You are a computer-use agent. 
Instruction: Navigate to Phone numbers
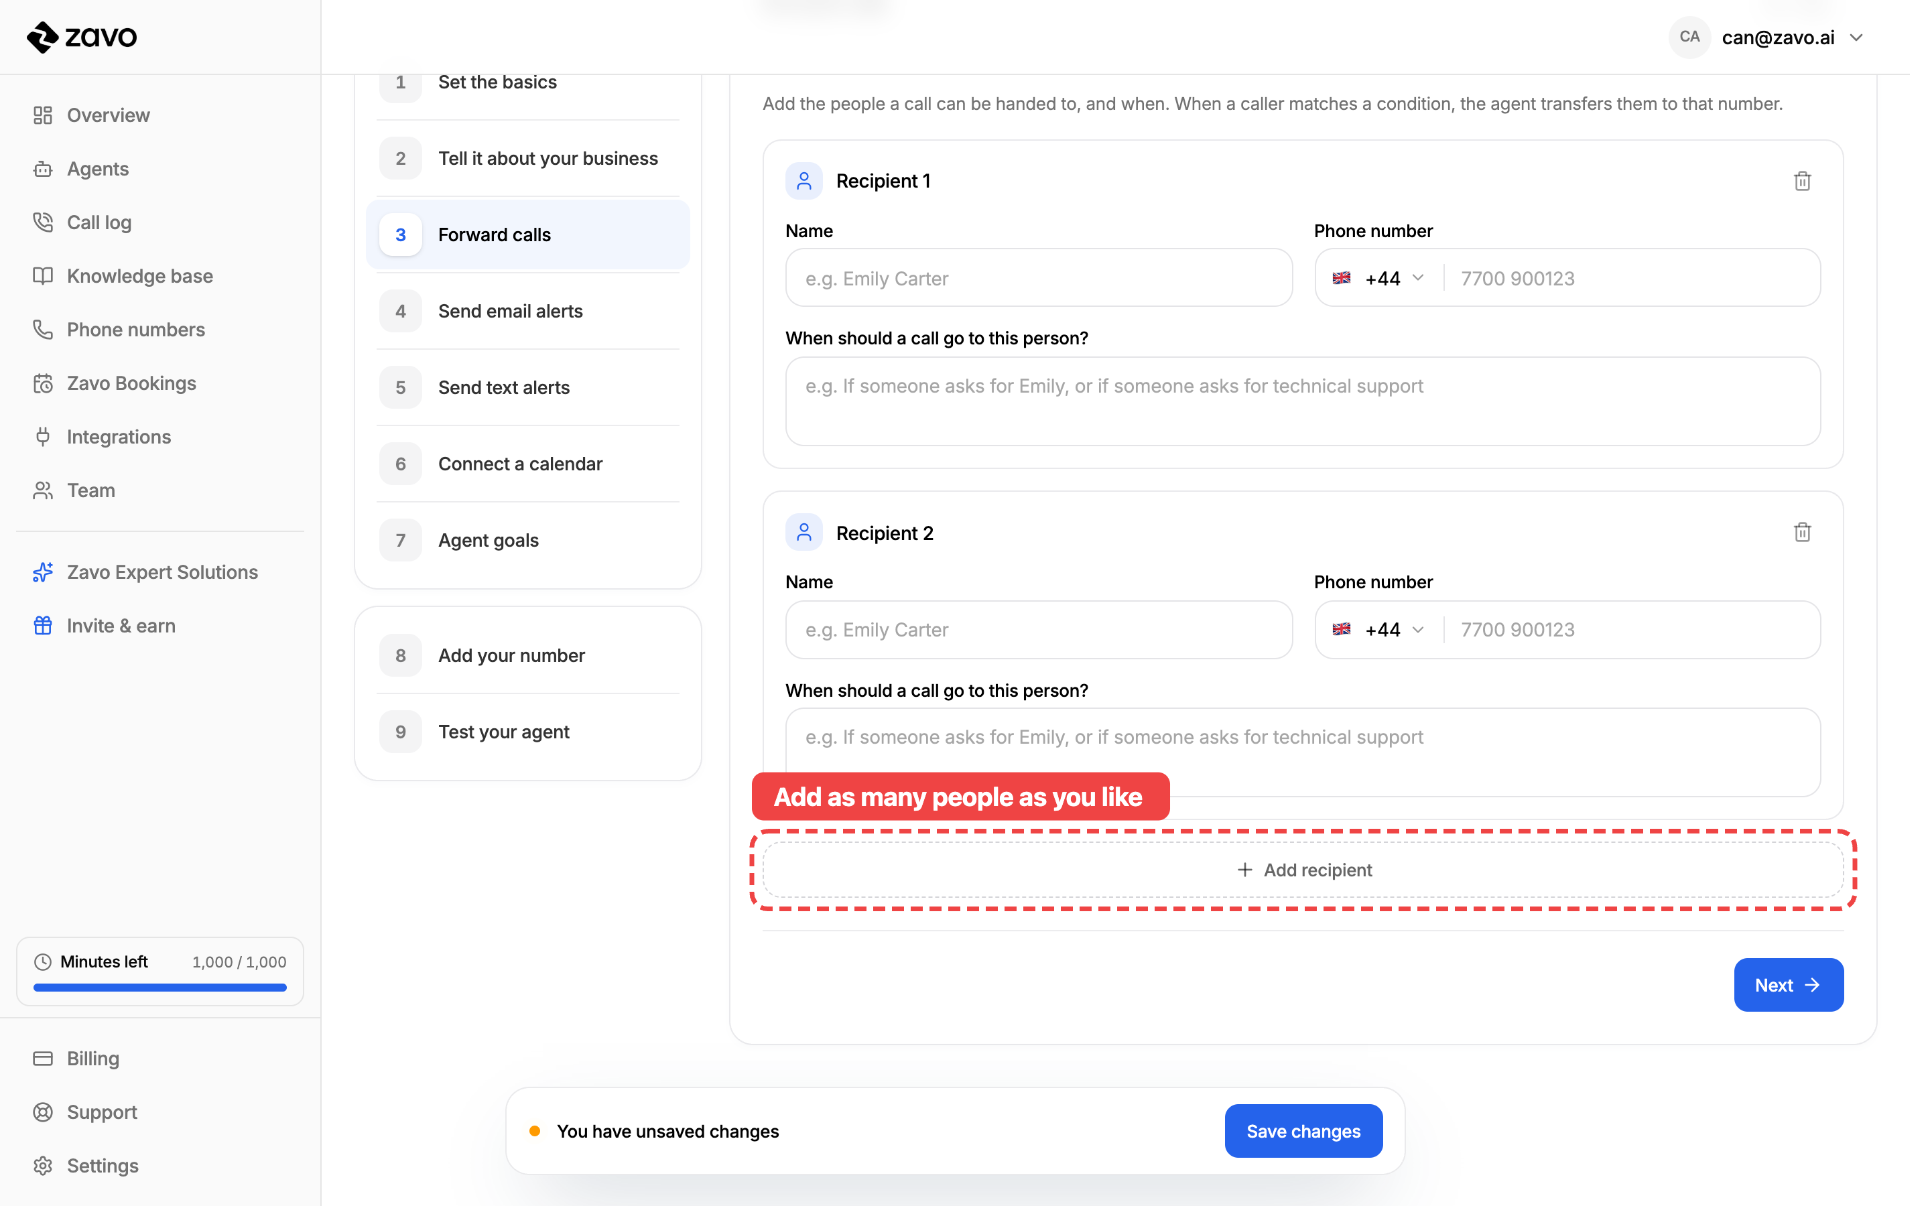click(x=135, y=328)
